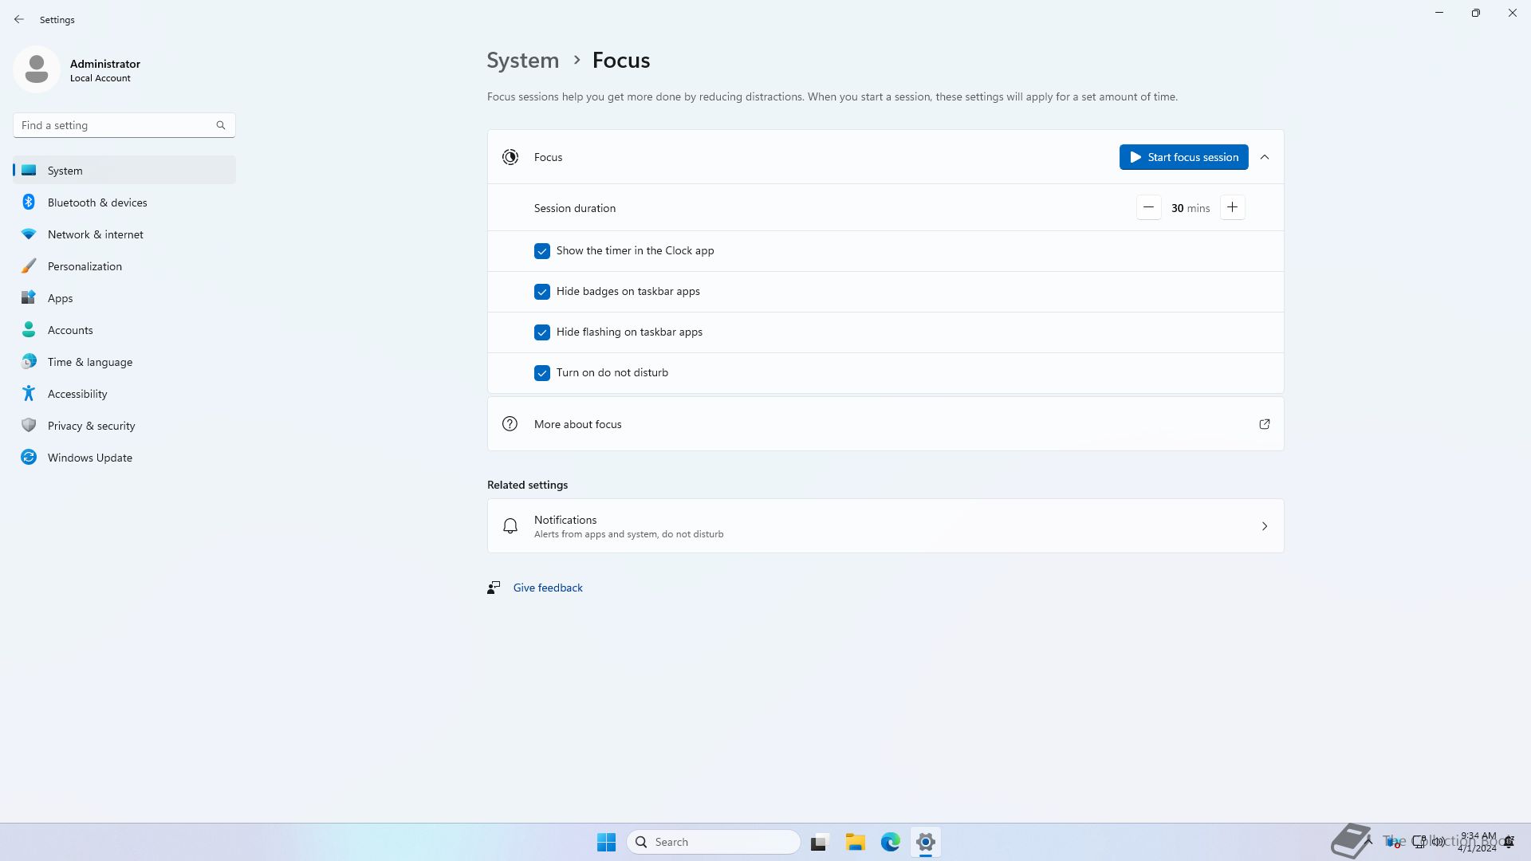Click the Windows Start button
Viewport: 1531px width, 861px height.
click(606, 842)
